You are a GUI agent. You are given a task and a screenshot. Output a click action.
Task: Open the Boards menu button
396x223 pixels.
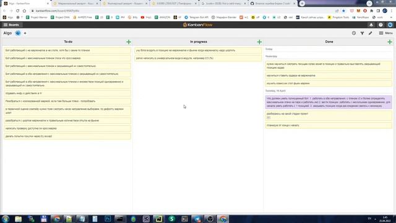tap(11, 25)
